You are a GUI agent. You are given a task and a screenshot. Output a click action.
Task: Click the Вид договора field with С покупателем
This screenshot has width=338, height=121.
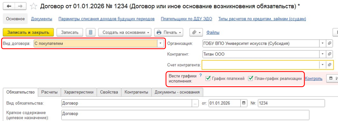(x=95, y=44)
